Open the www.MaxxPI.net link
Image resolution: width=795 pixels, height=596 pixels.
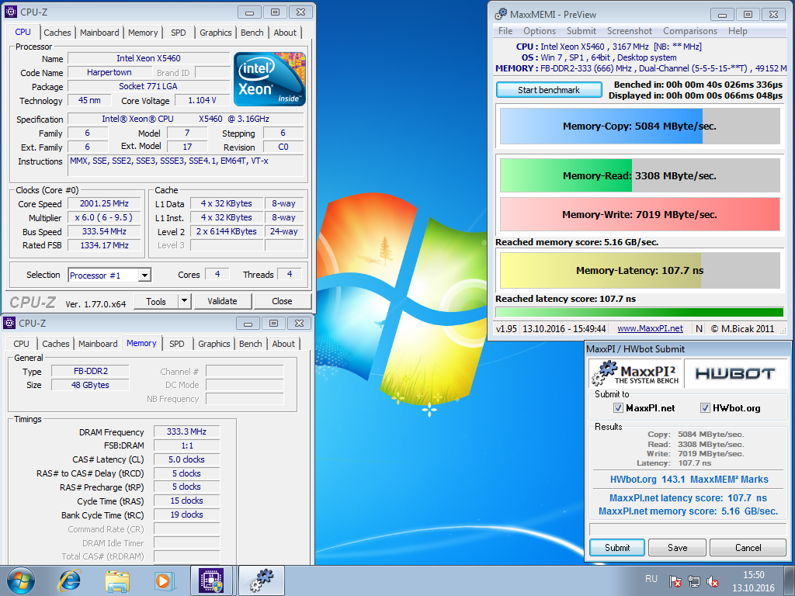click(650, 328)
